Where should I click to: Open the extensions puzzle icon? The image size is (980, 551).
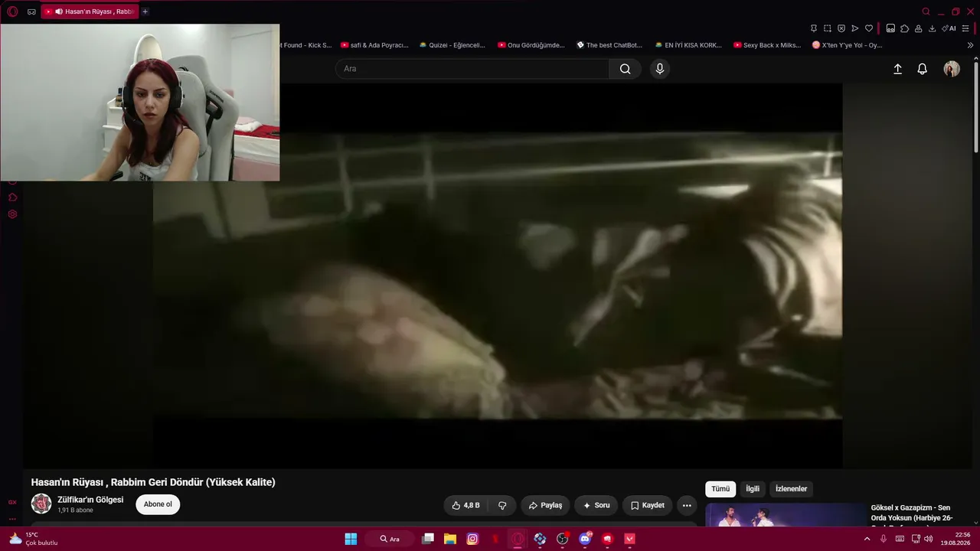coord(904,28)
